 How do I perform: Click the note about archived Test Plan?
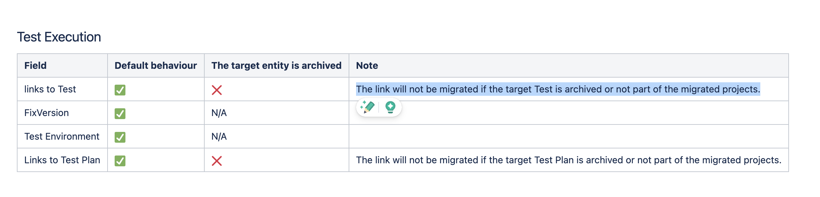(x=569, y=160)
